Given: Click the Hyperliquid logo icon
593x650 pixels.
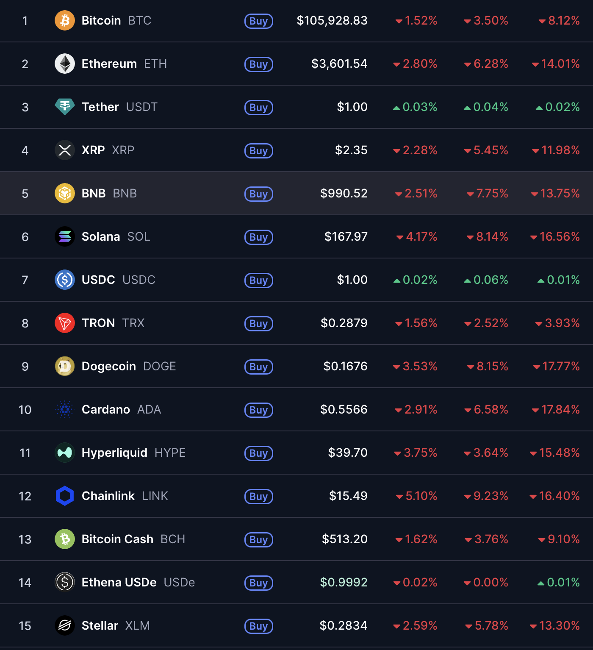Looking at the screenshot, I should click(x=65, y=453).
